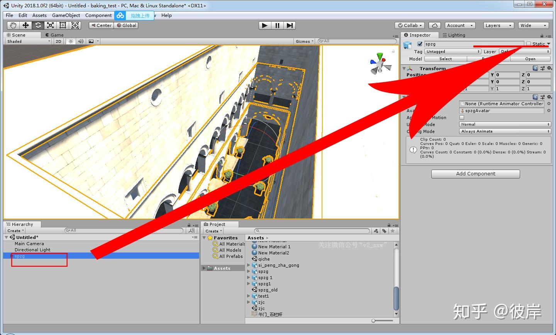Click Project search by type filter icon
Image resolution: width=556 pixels, height=335 pixels.
[x=376, y=231]
